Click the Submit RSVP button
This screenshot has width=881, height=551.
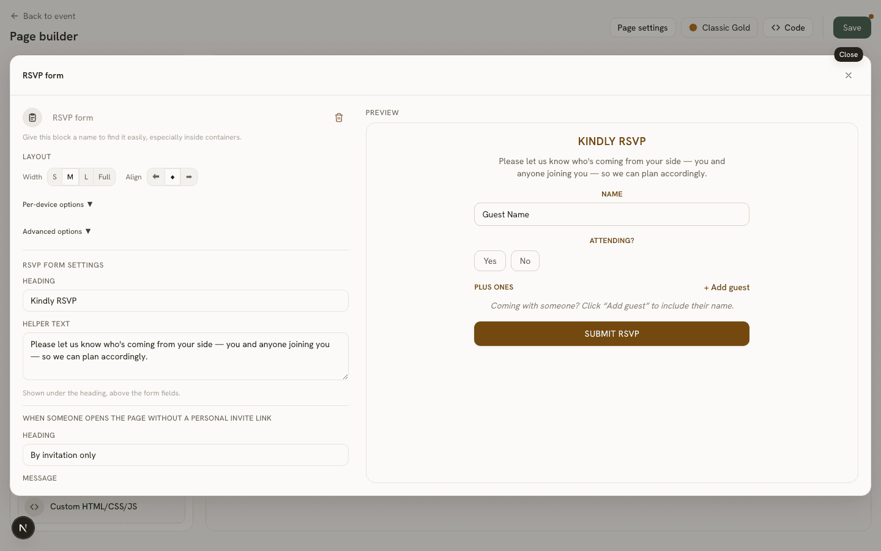pos(612,334)
